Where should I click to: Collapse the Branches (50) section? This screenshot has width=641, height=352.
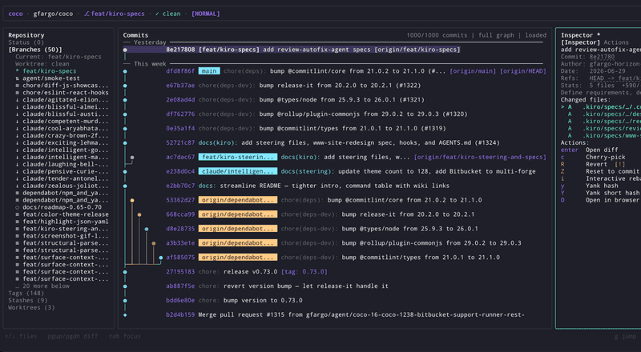pyautogui.click(x=35, y=50)
